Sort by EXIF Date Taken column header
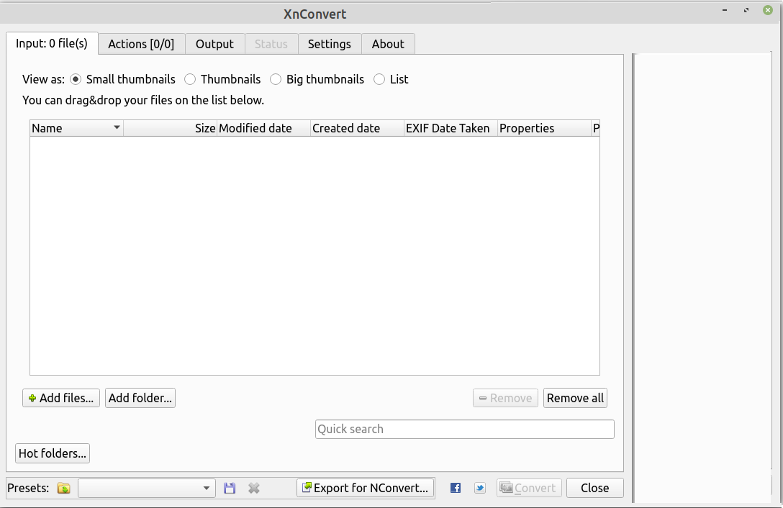The height and width of the screenshot is (508, 783). click(x=451, y=128)
